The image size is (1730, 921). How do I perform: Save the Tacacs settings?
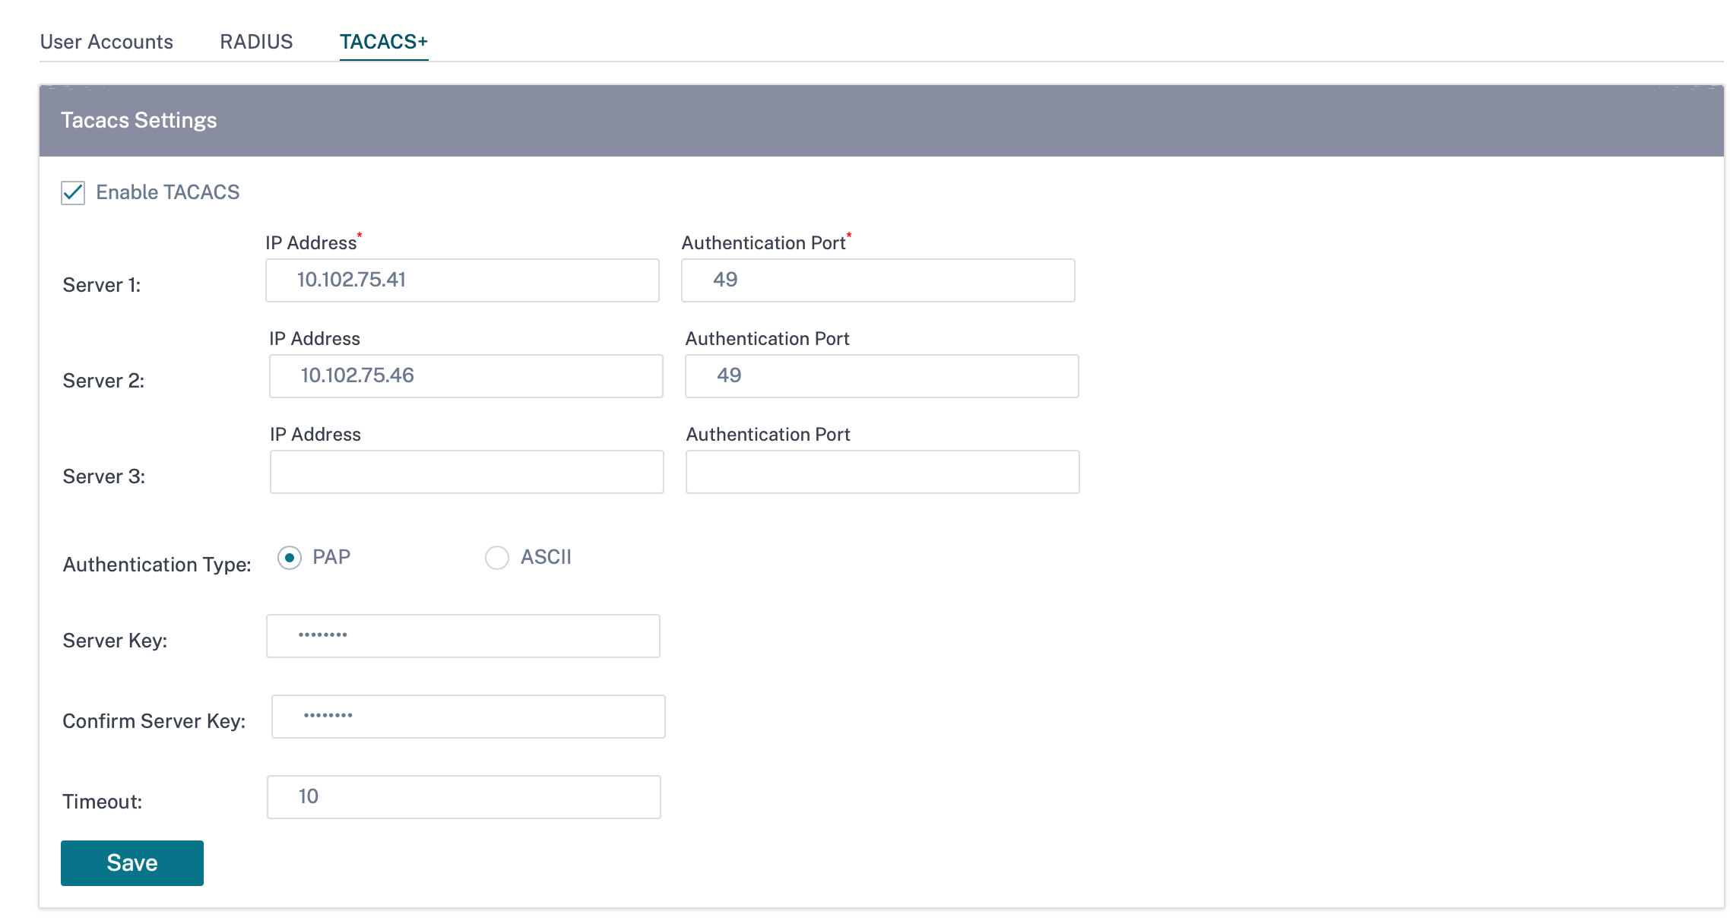[x=132, y=863]
